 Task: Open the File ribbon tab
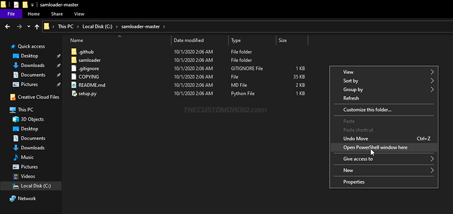click(x=11, y=14)
